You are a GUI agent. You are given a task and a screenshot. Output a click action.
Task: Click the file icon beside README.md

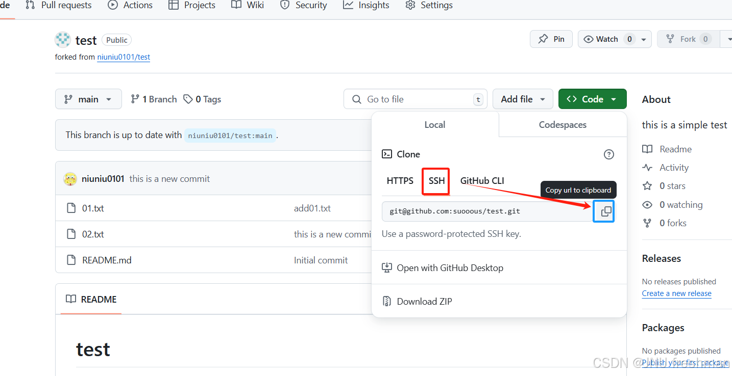tap(72, 260)
